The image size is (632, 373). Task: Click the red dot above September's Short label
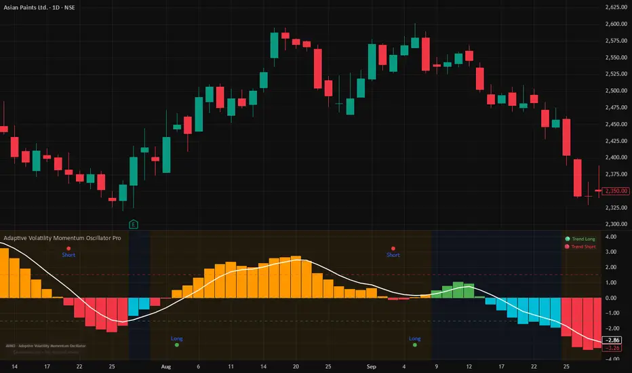393,248
